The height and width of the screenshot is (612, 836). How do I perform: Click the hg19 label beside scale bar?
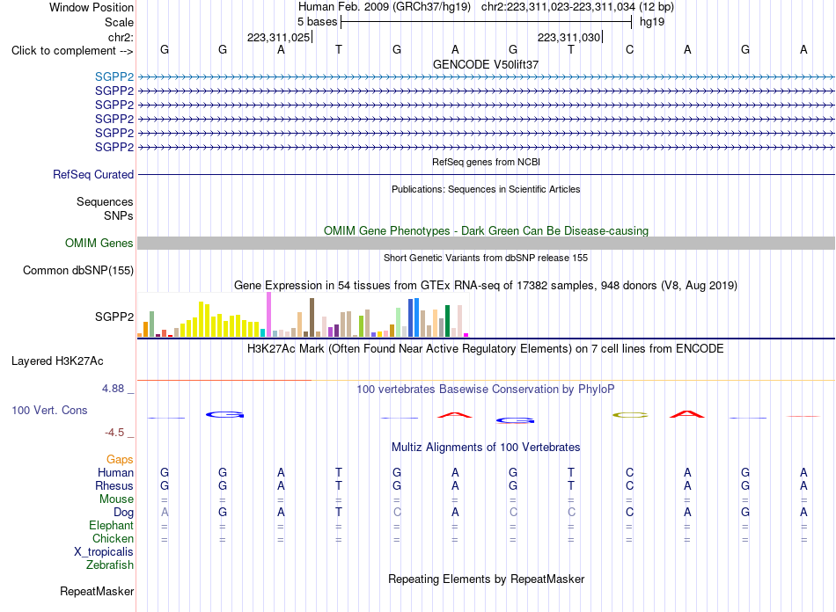pyautogui.click(x=652, y=22)
